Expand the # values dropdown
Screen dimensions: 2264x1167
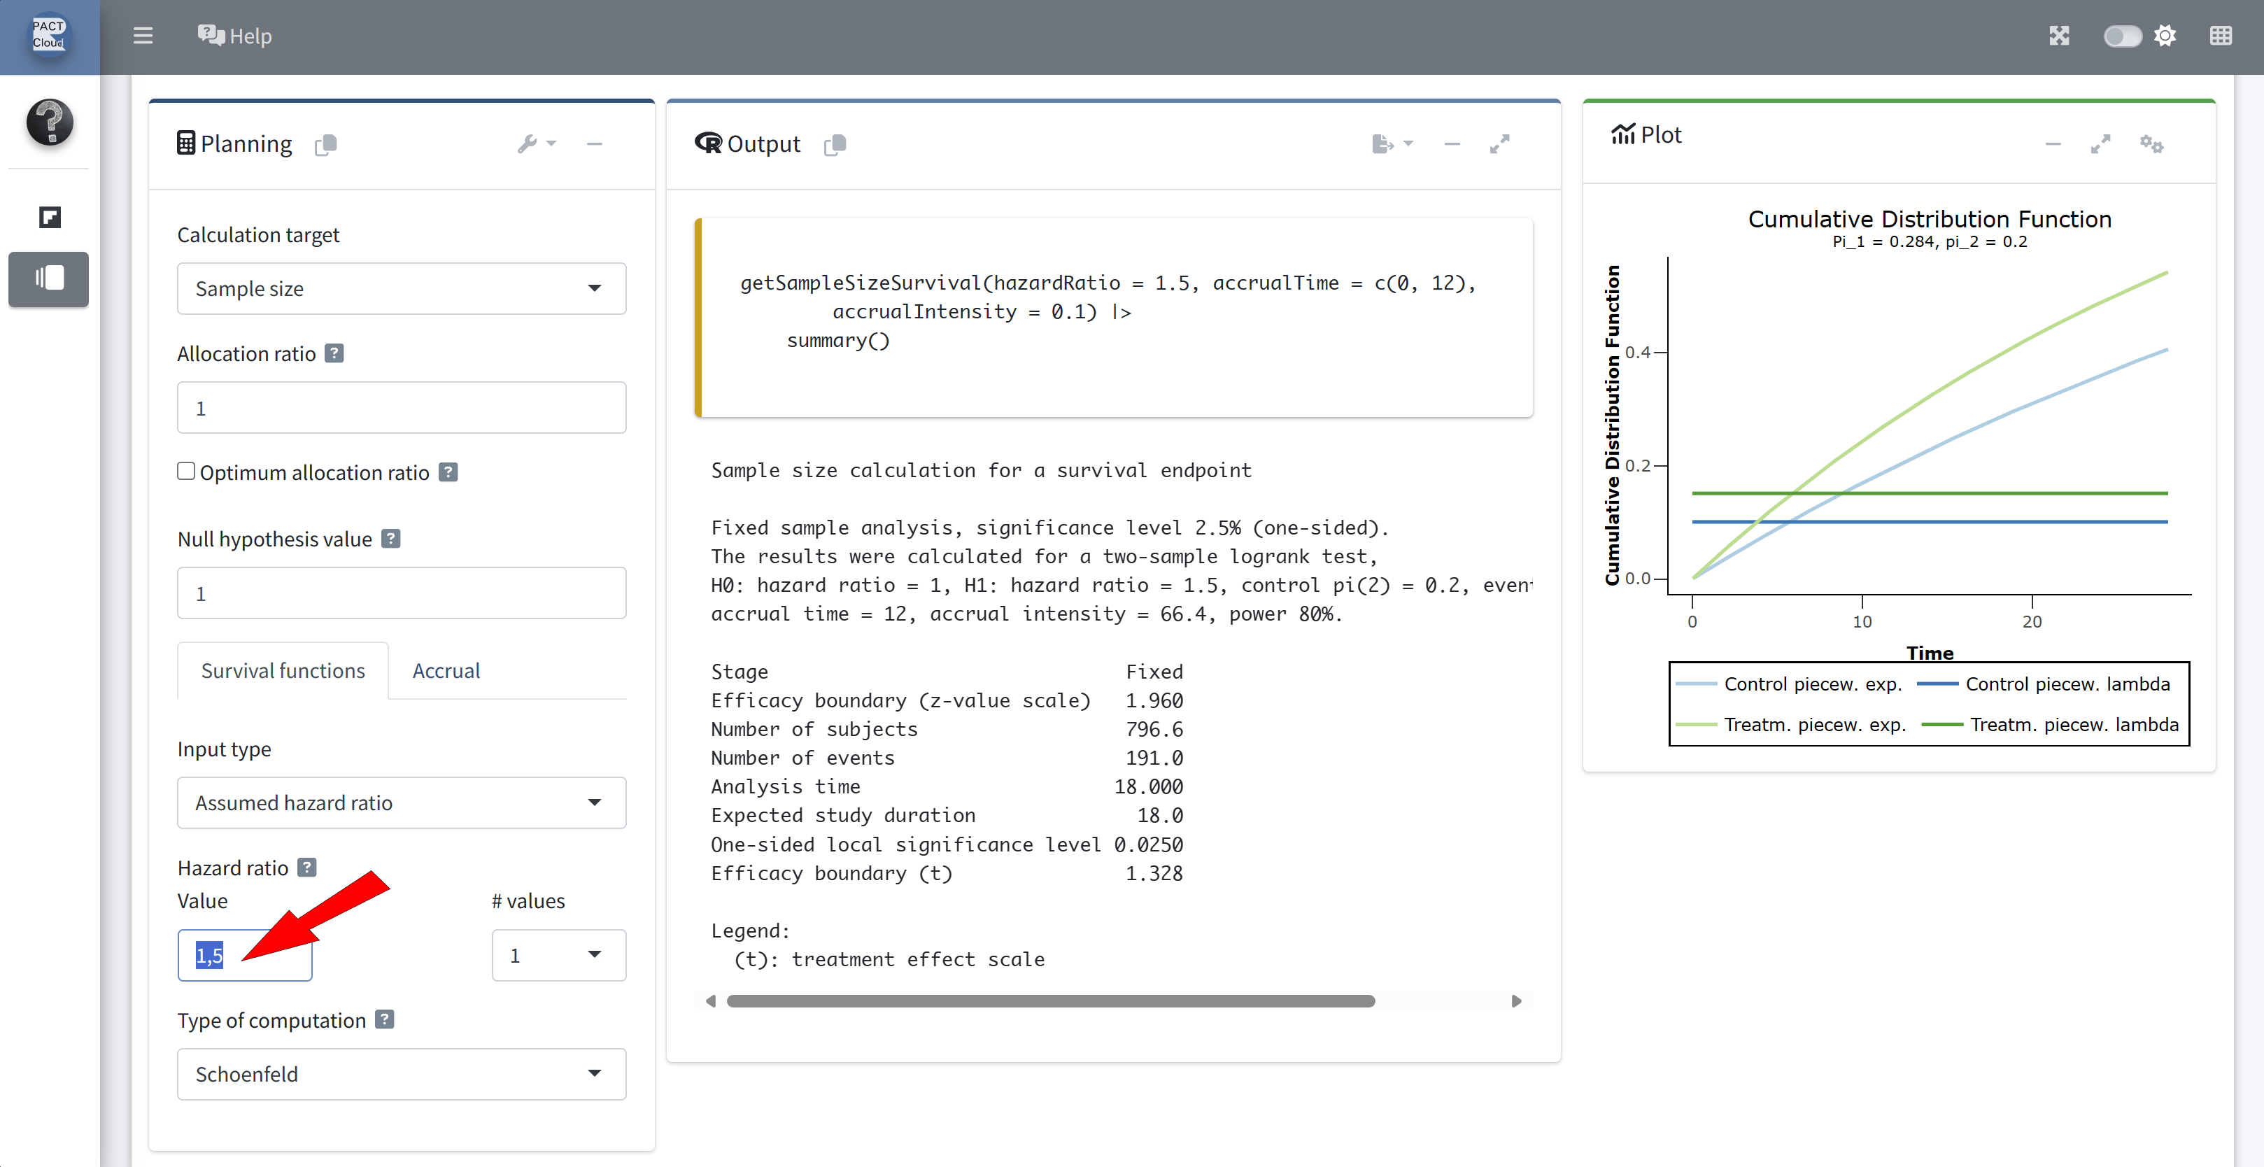[x=558, y=955]
